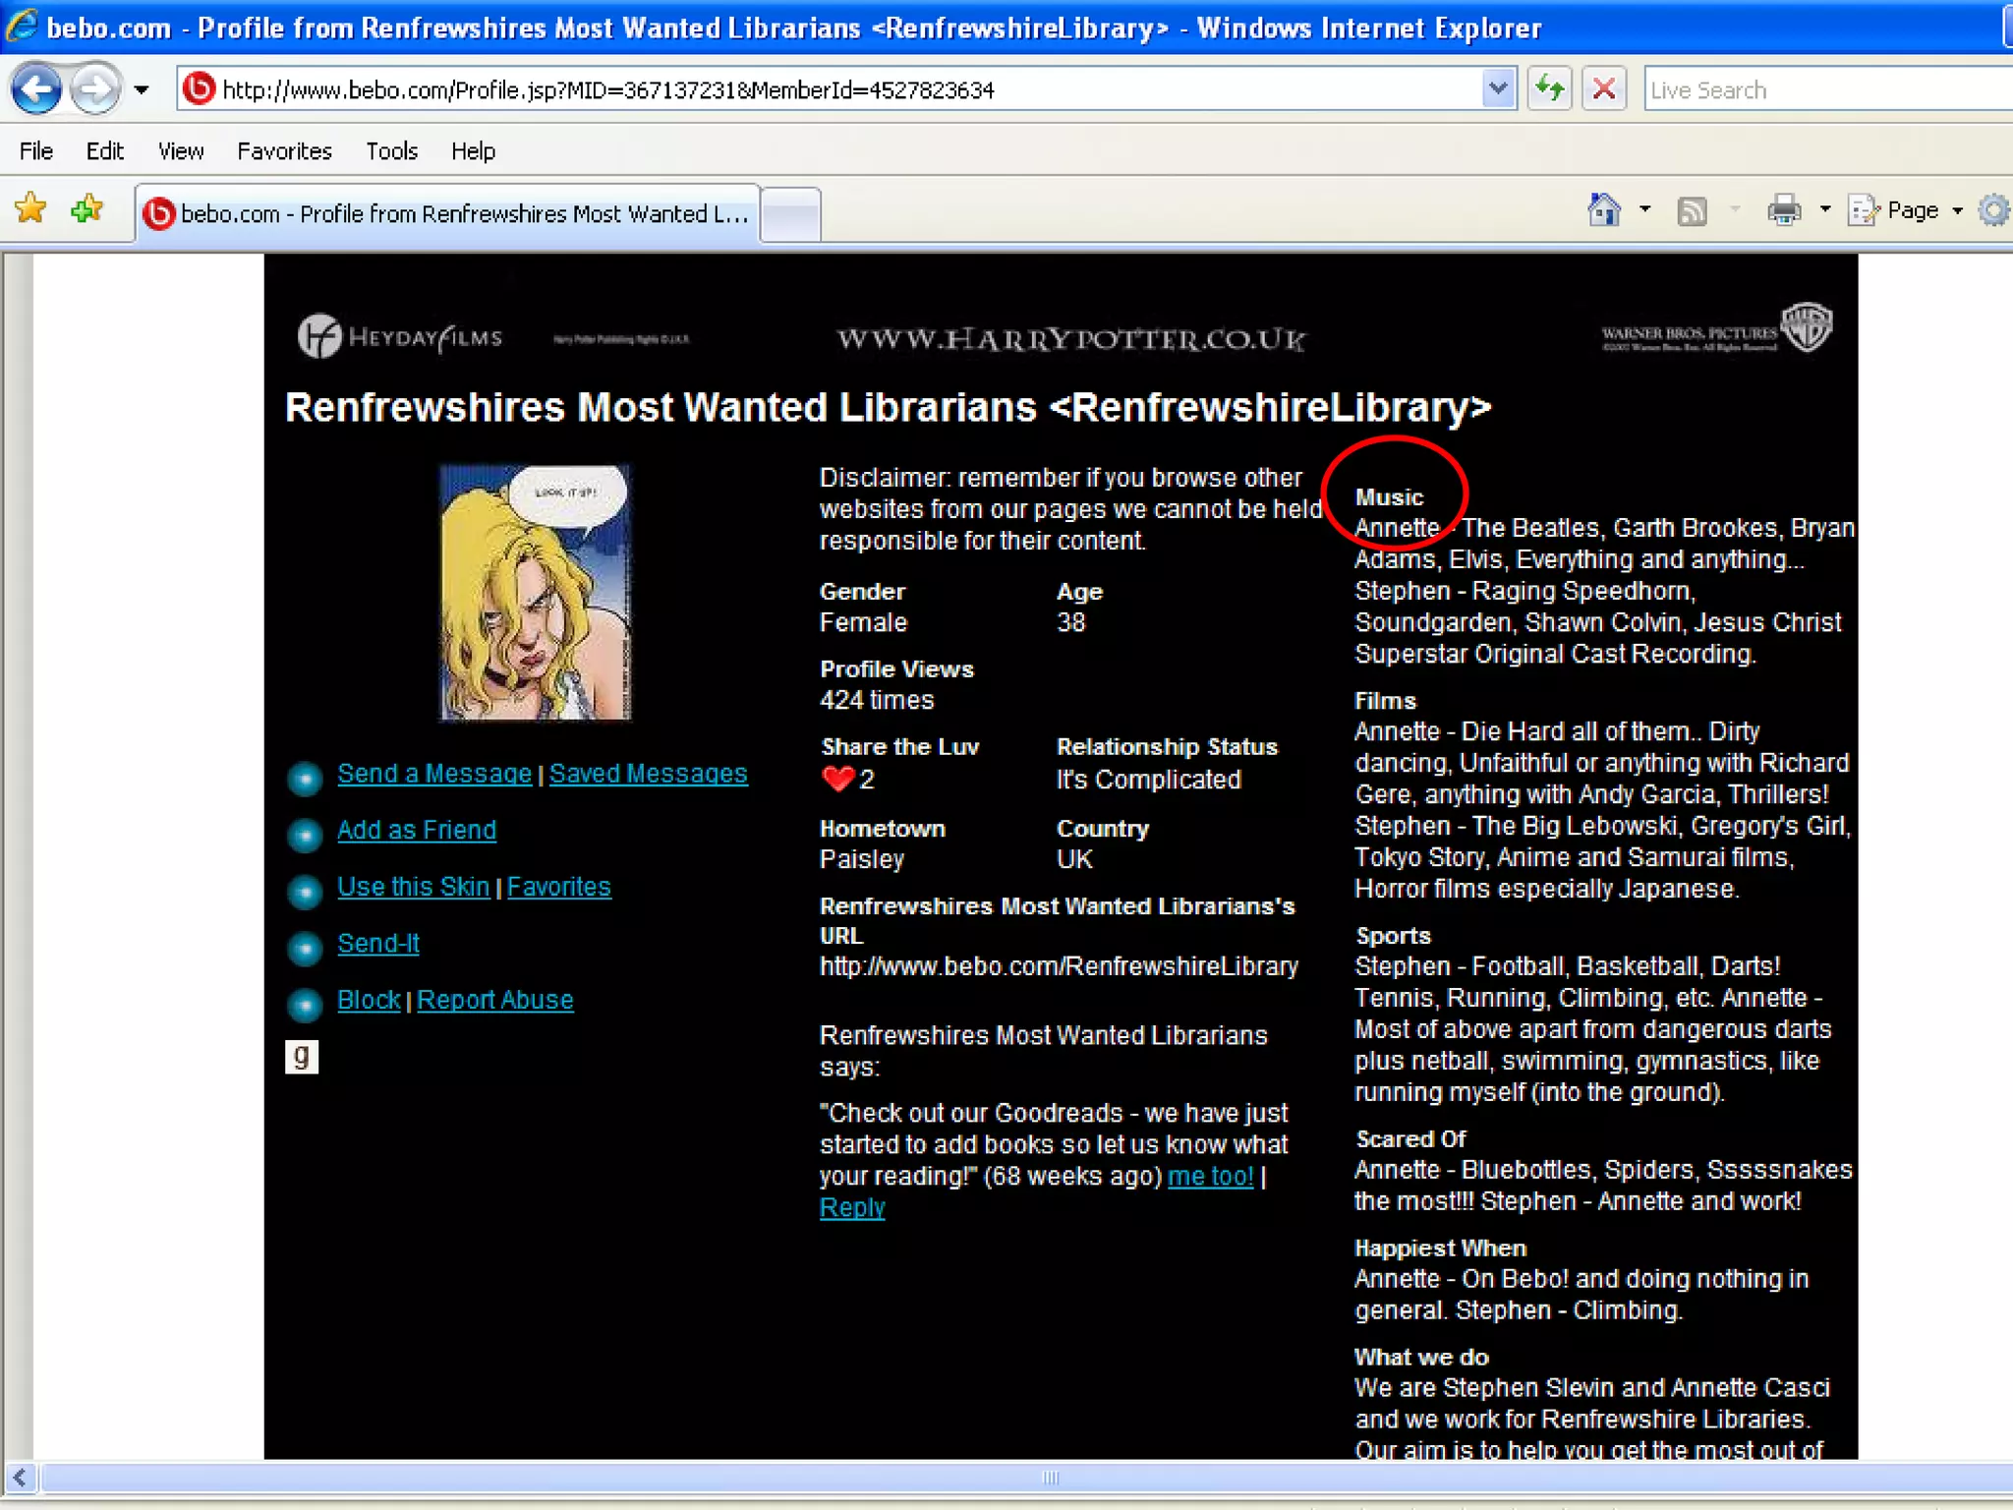
Task: Click the browser Back arrow button
Action: pos(36,89)
